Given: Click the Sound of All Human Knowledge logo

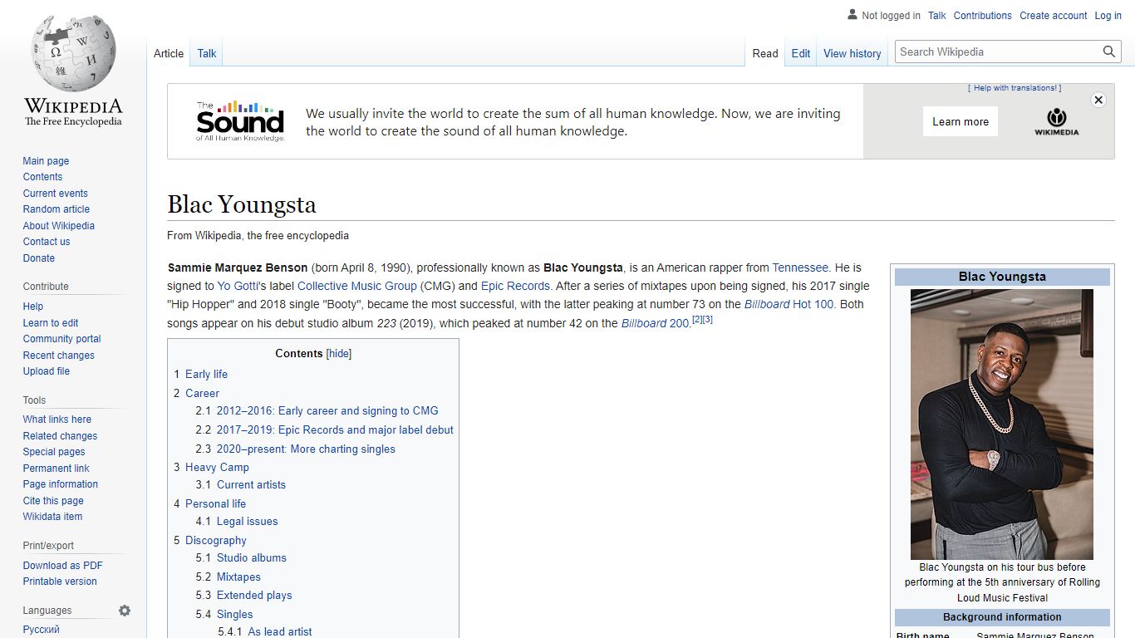Looking at the screenshot, I should pyautogui.click(x=240, y=121).
